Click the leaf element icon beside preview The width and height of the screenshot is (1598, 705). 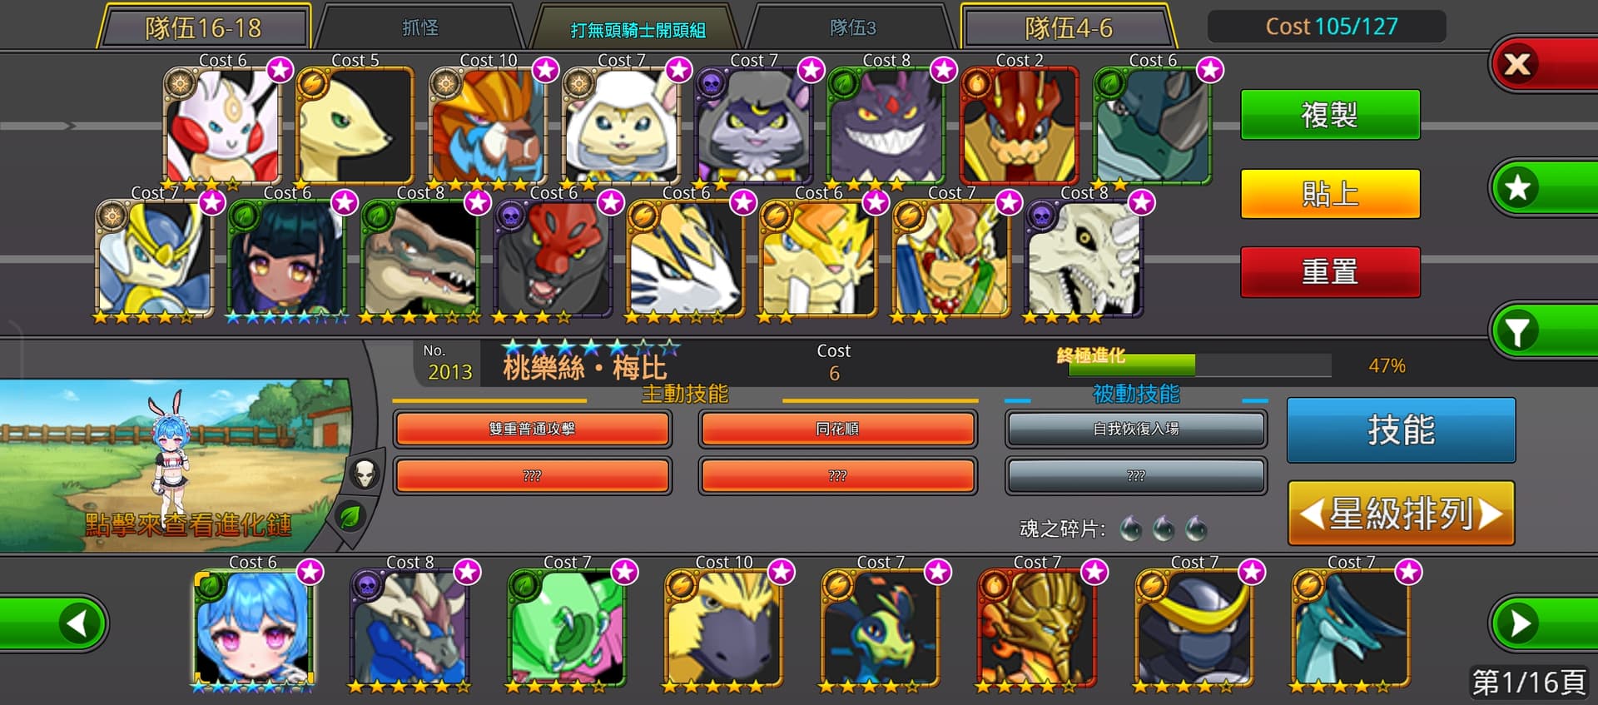point(350,517)
